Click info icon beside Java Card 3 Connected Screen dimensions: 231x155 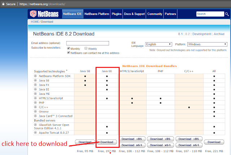click(35, 116)
